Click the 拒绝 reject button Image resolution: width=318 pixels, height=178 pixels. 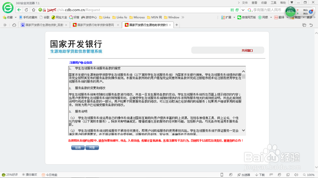(78, 148)
